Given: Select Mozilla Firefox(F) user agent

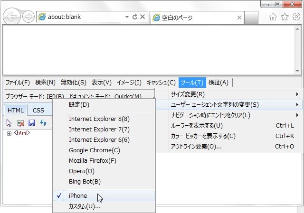Looking at the screenshot, I should (x=104, y=161).
